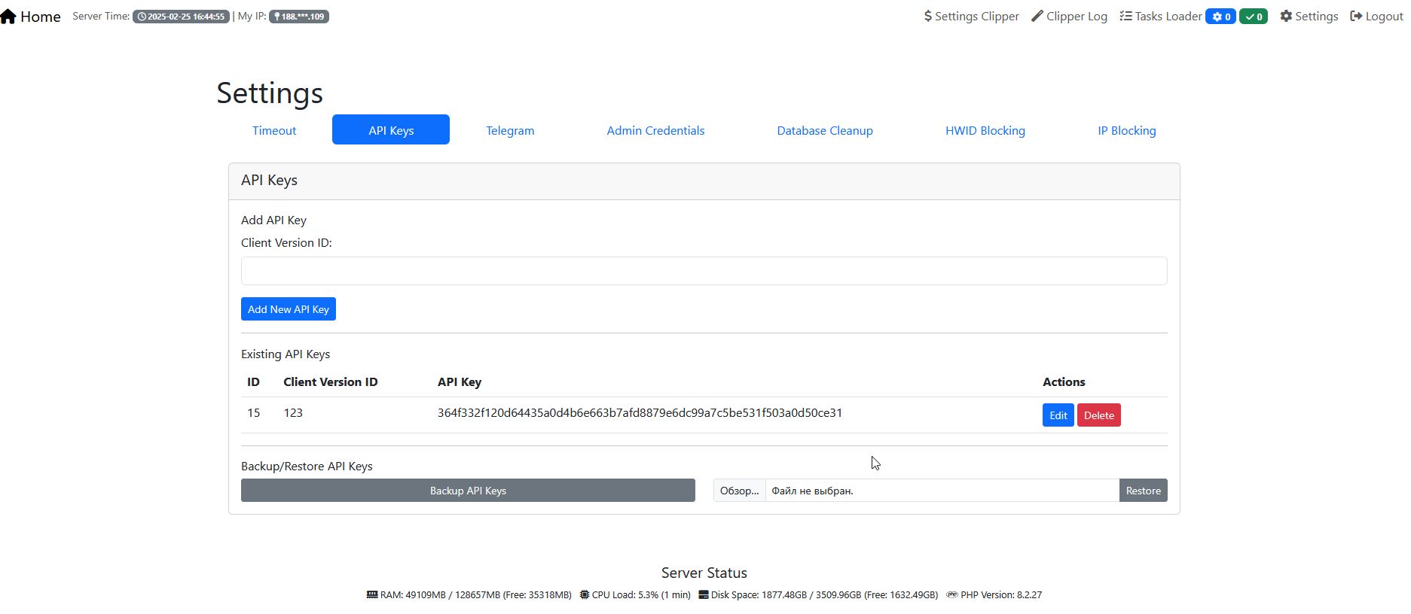Switch to the Timeout tab
The image size is (1411, 614).
(274, 130)
